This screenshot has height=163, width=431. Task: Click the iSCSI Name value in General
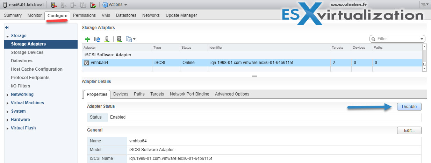(171, 158)
